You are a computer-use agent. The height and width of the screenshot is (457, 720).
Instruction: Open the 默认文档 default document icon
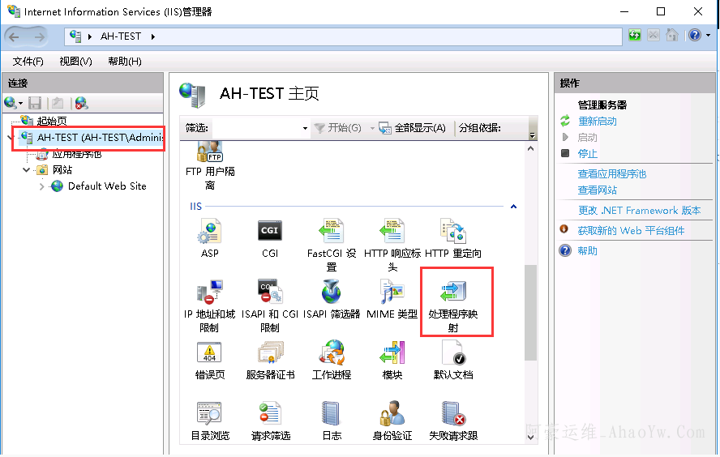[452, 354]
